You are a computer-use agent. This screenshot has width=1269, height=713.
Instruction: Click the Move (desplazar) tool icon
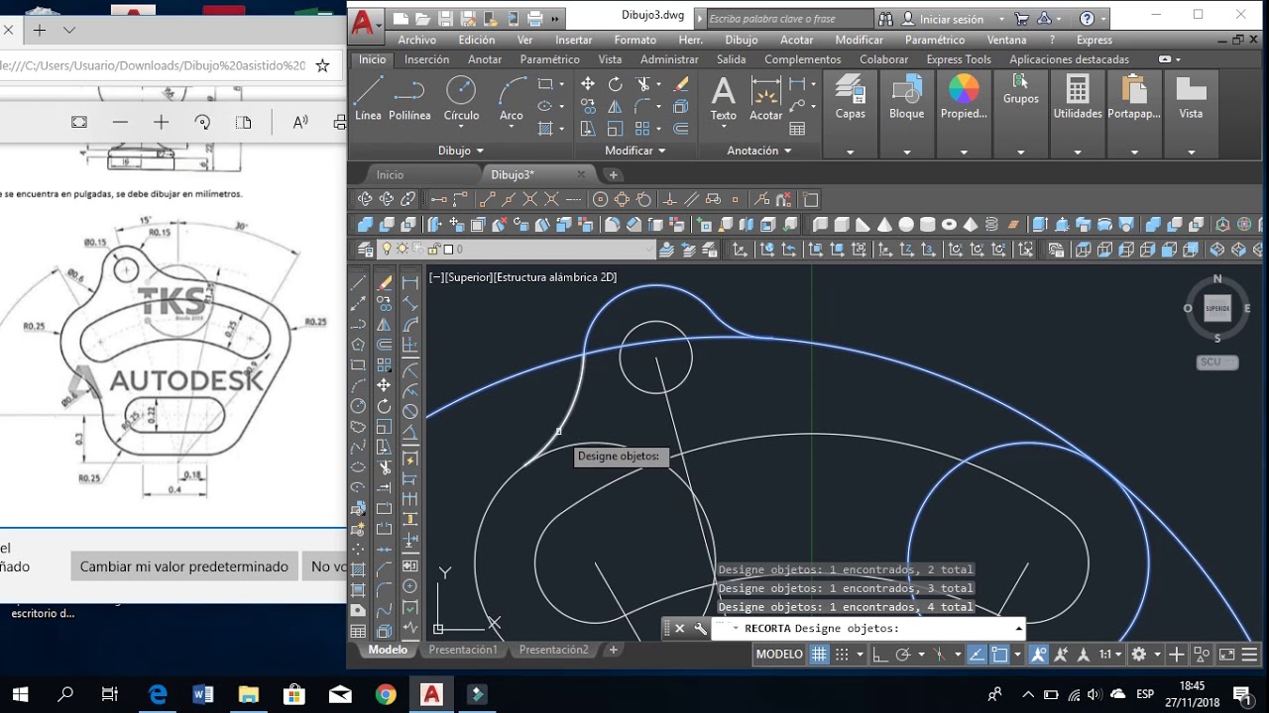[588, 84]
